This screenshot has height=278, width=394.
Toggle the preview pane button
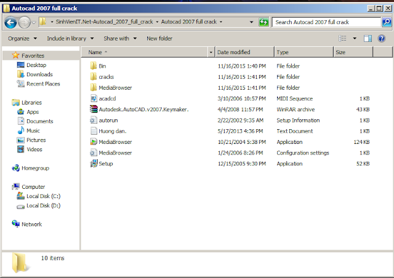click(368, 38)
